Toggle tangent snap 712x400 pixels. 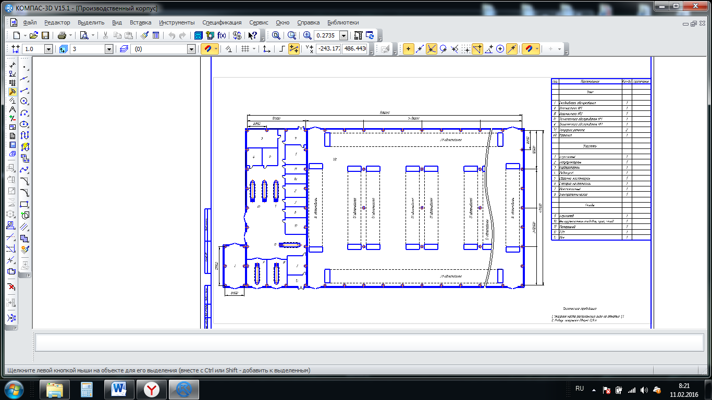(443, 49)
